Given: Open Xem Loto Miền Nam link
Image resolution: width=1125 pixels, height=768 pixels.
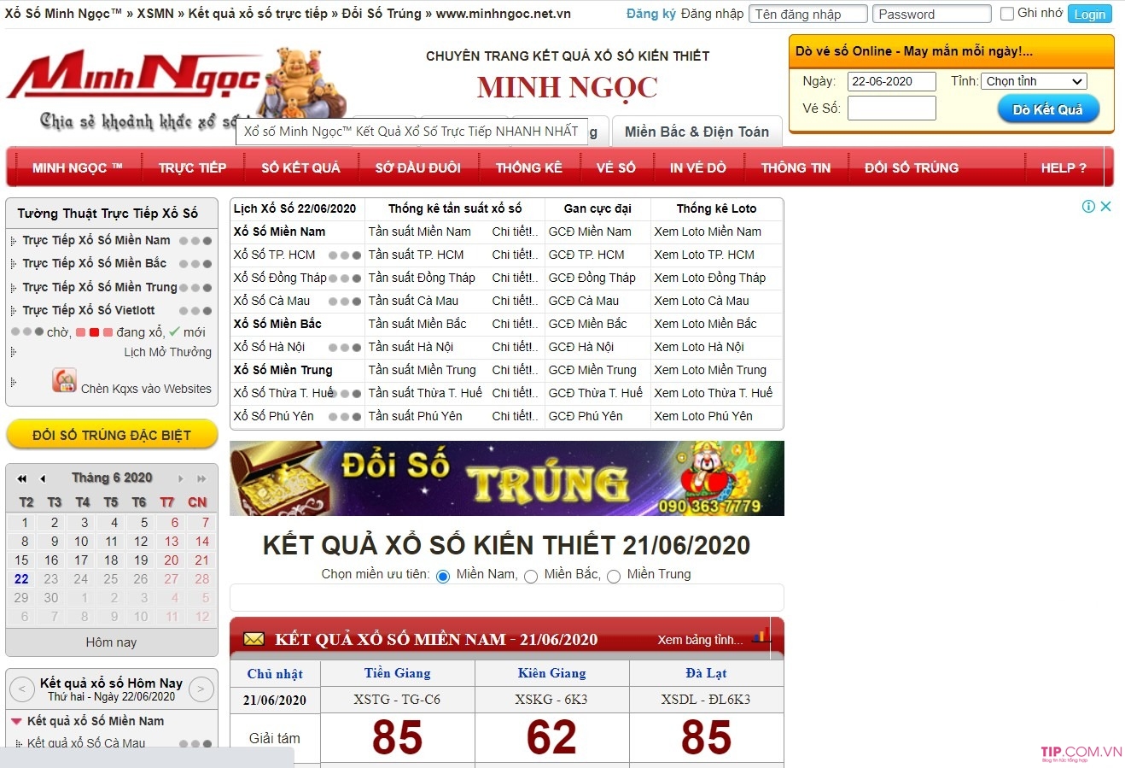Looking at the screenshot, I should pos(708,232).
